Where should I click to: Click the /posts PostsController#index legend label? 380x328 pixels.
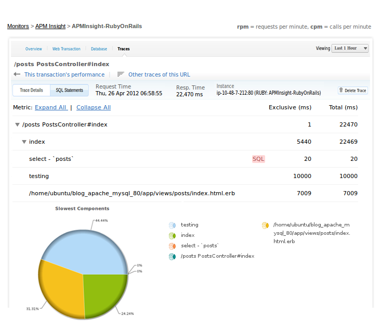(218, 256)
